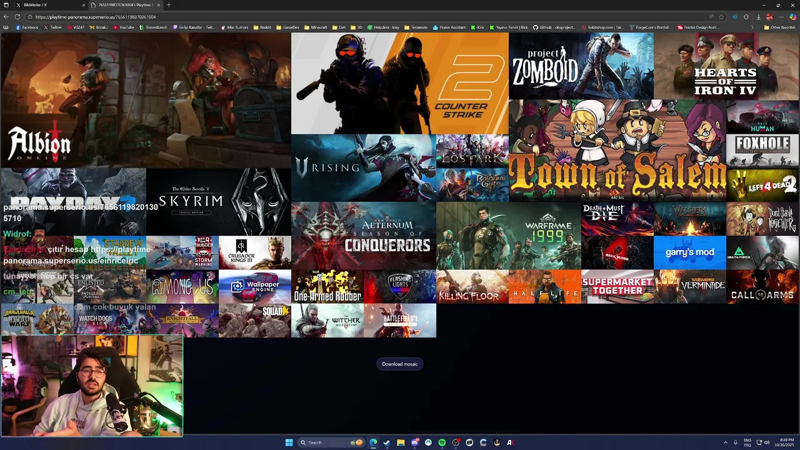Click the V Rising game tile
This screenshot has width=800, height=450.
(x=363, y=167)
